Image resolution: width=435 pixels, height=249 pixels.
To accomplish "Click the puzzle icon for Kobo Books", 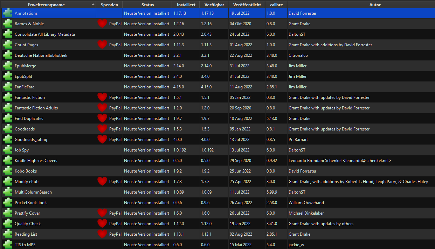I will click(8, 171).
